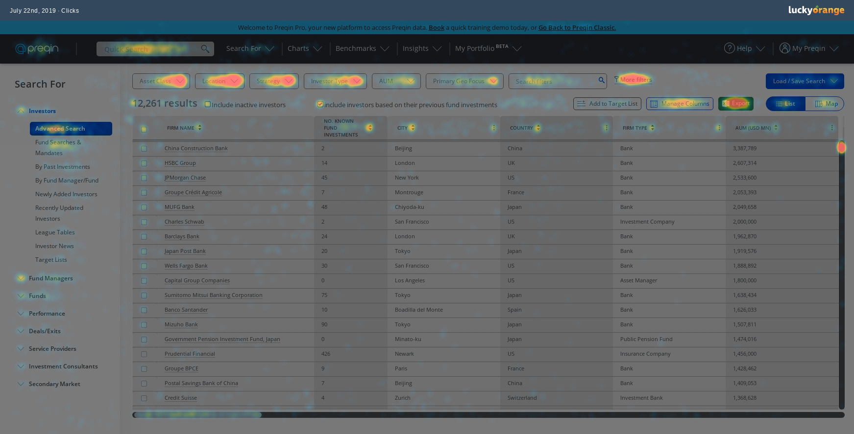This screenshot has height=434, width=854.
Task: Open the Strategy filter dropdown
Action: (274, 81)
